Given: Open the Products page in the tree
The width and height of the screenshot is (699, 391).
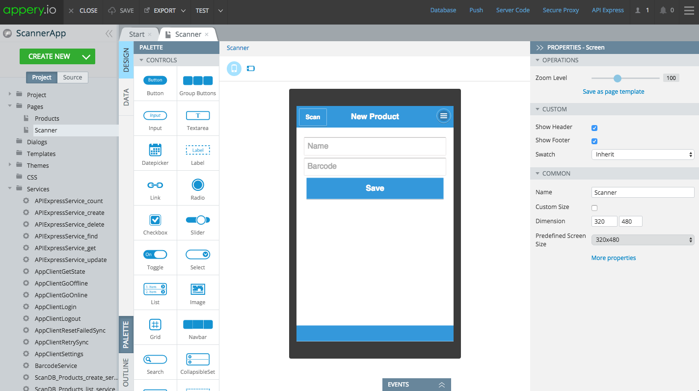Looking at the screenshot, I should 47,118.
